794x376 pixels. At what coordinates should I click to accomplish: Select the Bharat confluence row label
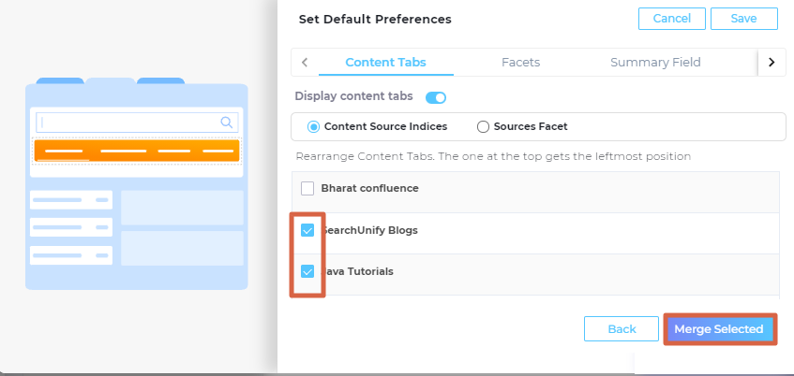tap(369, 188)
